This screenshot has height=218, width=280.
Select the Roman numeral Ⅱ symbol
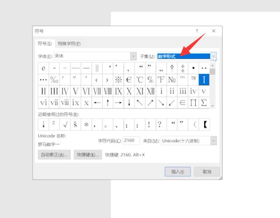pos(44,91)
